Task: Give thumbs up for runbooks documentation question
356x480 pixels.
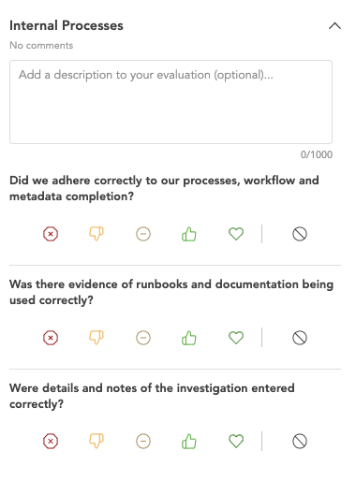Action: coord(189,338)
